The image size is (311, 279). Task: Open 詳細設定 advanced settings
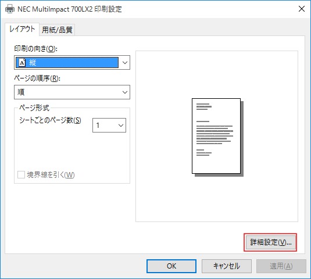click(270, 242)
